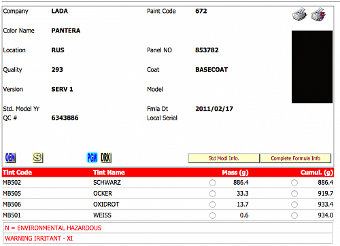Open Complete Formula Info button
This screenshot has height=246, width=340.
(296, 158)
